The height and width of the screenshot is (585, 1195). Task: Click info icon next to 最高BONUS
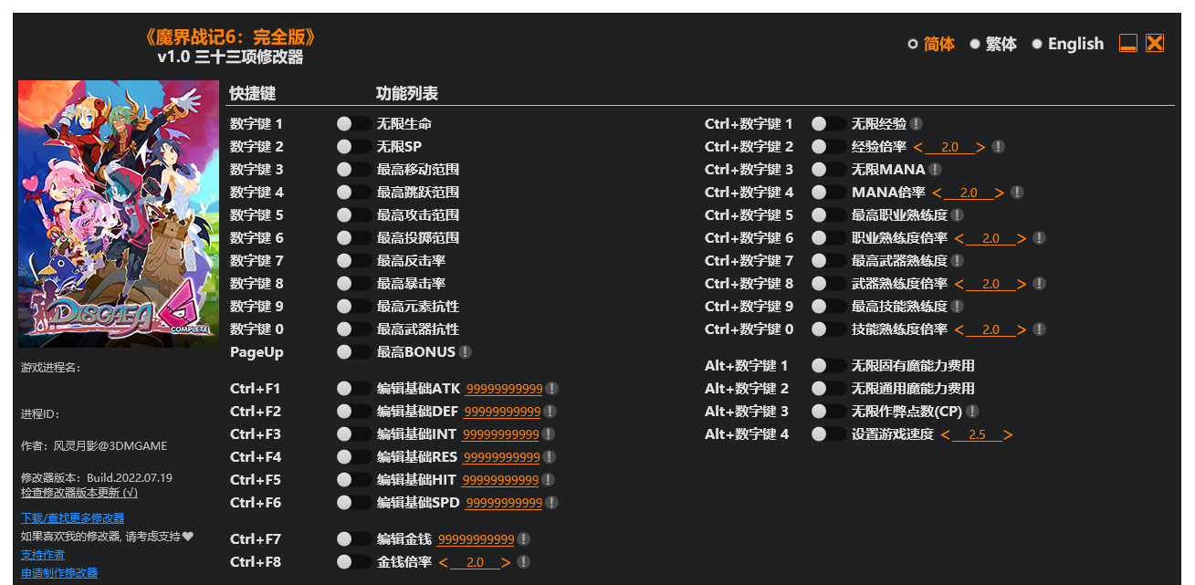(466, 352)
